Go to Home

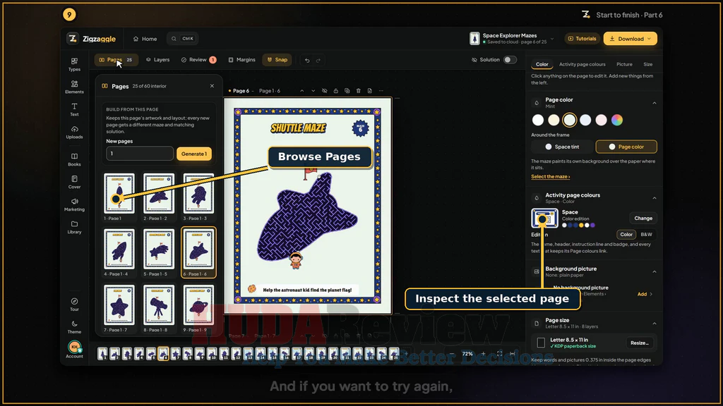(145, 39)
